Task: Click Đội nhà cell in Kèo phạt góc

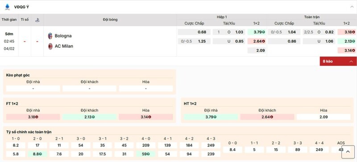Action: tap(33, 89)
